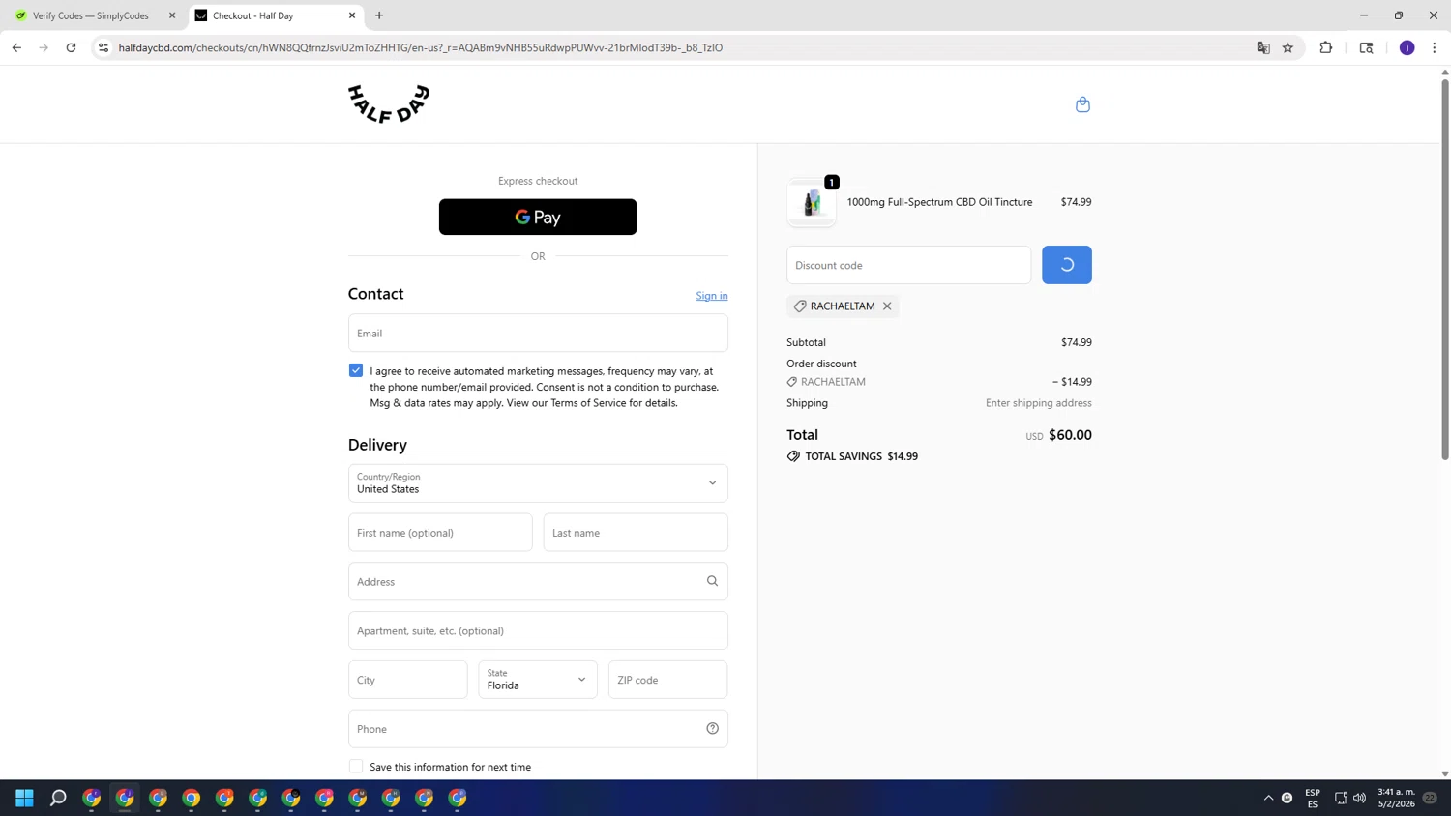Open the network display tray icon
Viewport: 1451px width, 816px height.
(x=1341, y=798)
